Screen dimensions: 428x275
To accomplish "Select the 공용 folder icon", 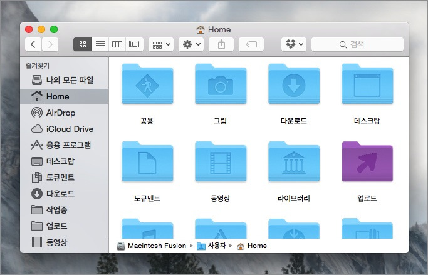I will [x=147, y=84].
